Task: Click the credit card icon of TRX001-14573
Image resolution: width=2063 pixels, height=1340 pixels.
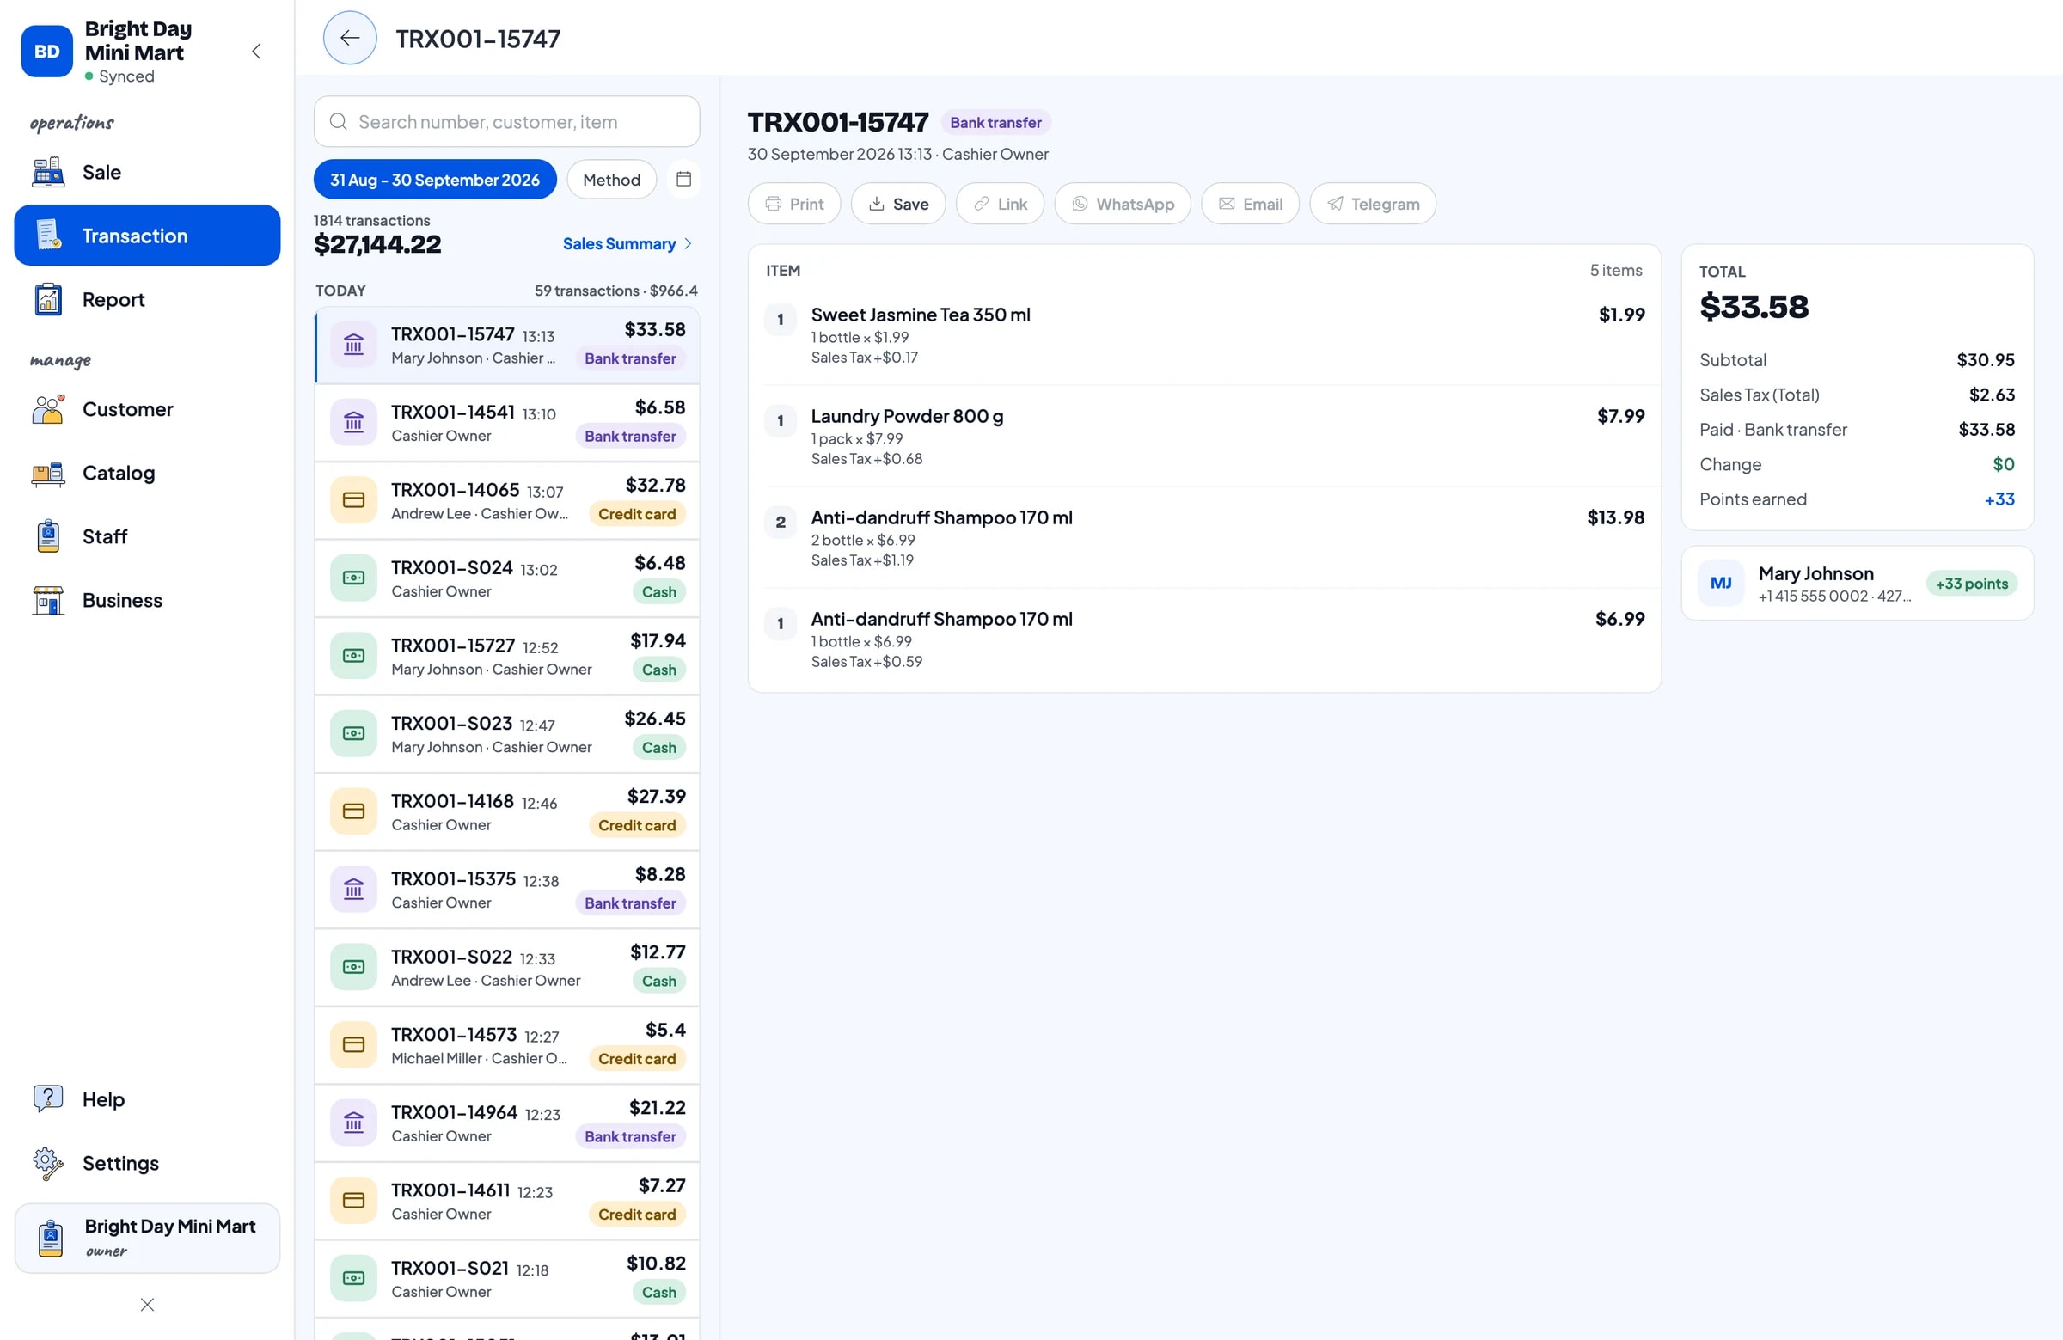Action: tap(353, 1044)
